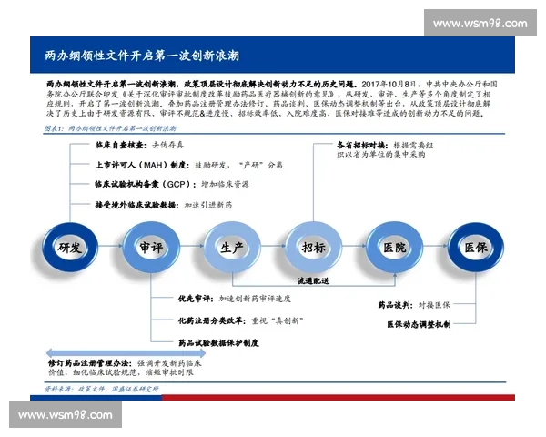The height and width of the screenshot is (437, 546).
Task: Click the 修订药品注册管理办法 text
Action: (x=90, y=363)
